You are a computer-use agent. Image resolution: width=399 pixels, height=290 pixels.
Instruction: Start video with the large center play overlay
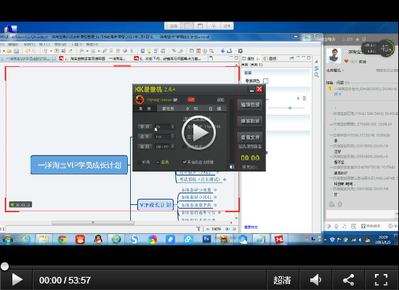coord(198,132)
